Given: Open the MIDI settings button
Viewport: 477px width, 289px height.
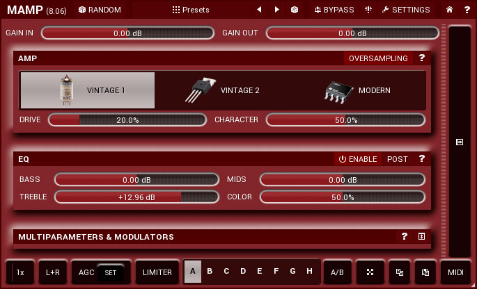Looking at the screenshot, I should (x=455, y=272).
